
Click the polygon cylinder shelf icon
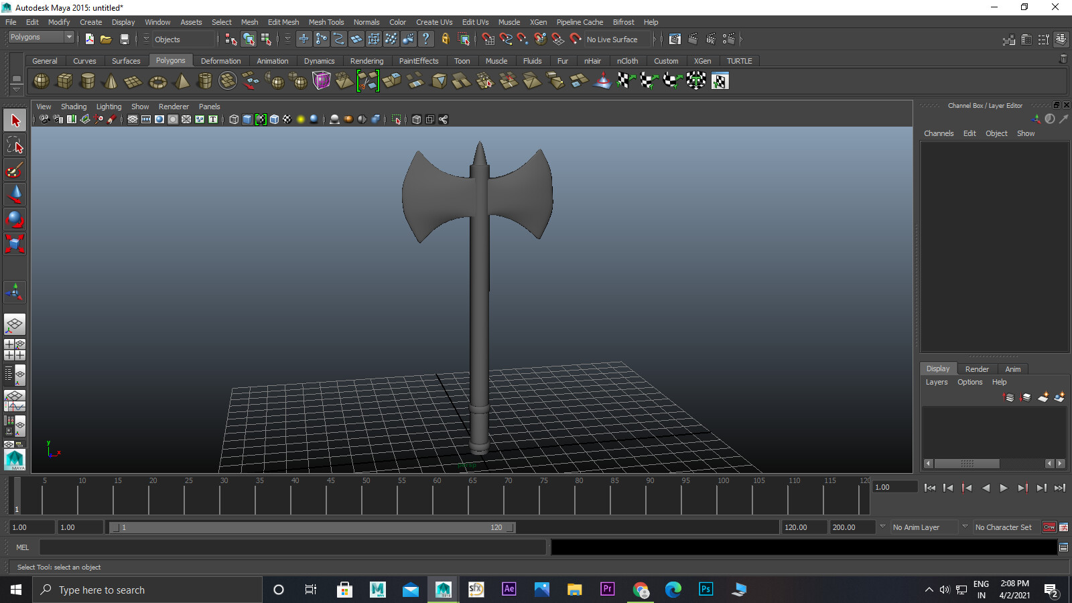point(87,82)
